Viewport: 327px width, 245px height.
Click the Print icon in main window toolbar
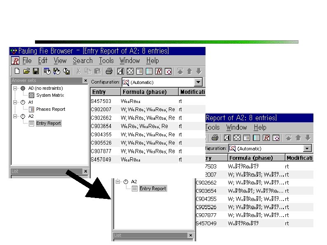coord(109,71)
